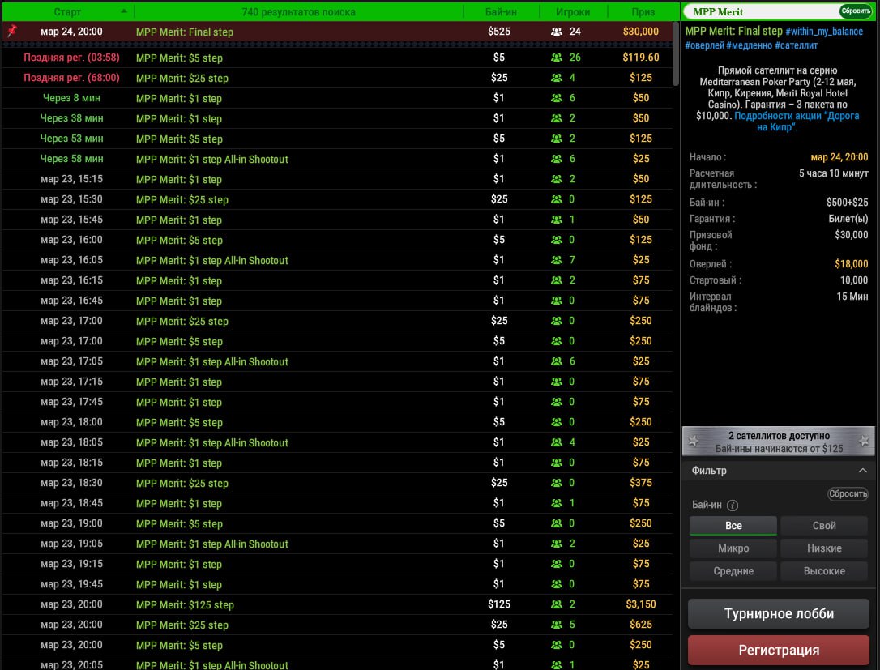This screenshot has width=880, height=670.
Task: Sort by Бай-ин column header
Action: coord(501,12)
